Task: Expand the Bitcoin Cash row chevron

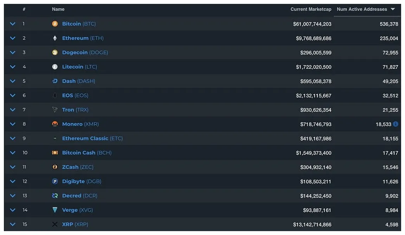Action: coord(12,153)
